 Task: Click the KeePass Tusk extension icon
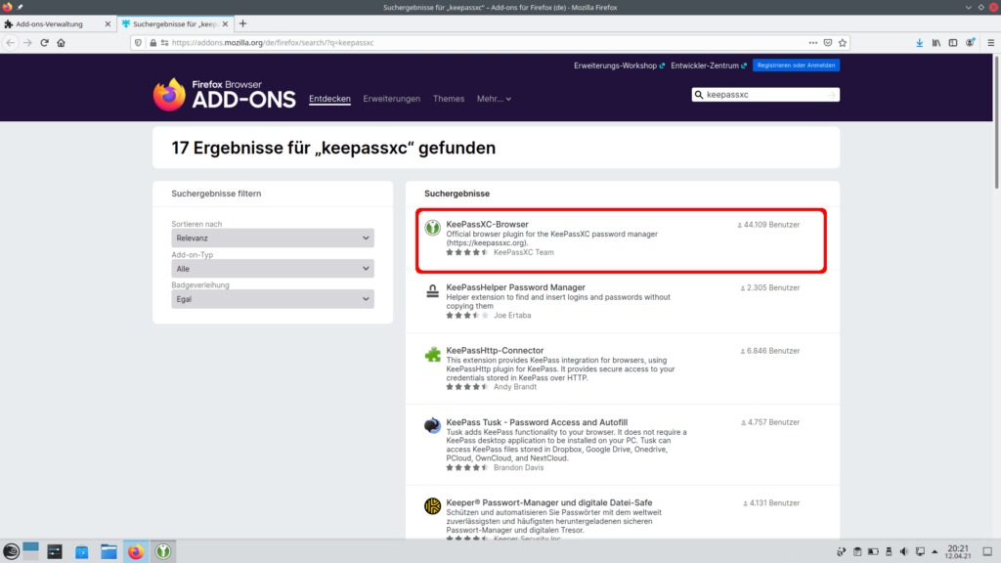click(x=432, y=425)
